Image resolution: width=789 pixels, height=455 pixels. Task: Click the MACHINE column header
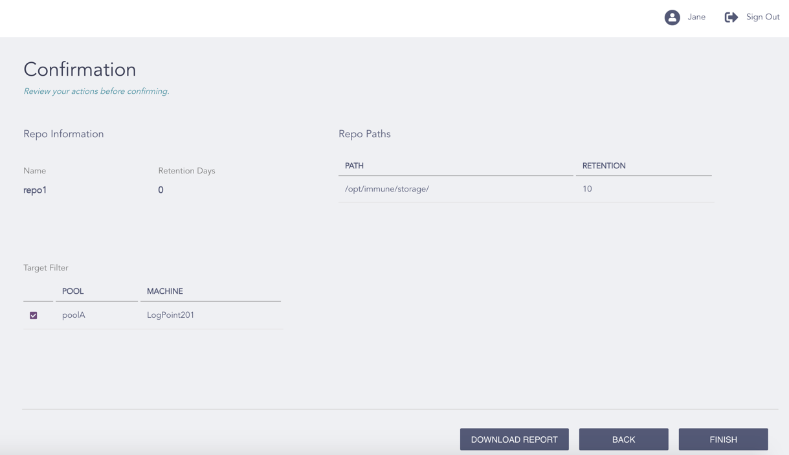click(x=164, y=291)
